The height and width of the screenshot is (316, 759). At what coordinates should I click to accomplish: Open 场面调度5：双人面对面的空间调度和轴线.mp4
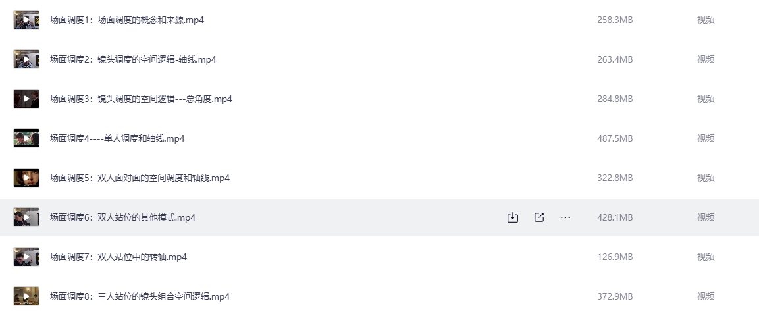coord(140,178)
